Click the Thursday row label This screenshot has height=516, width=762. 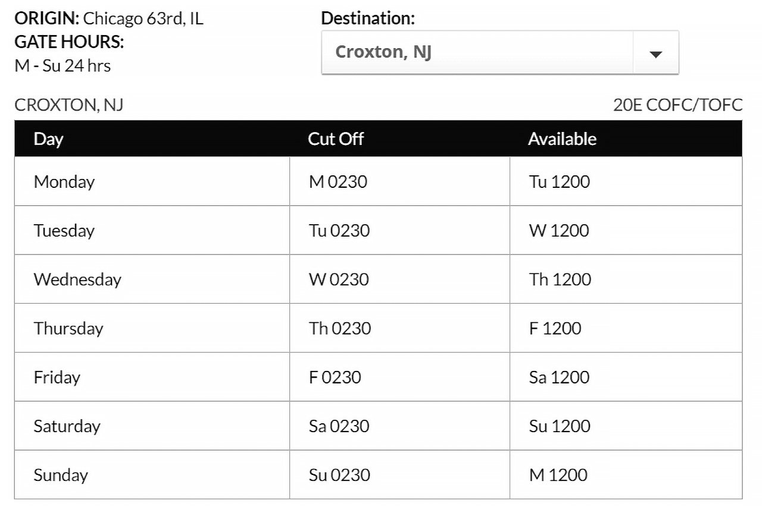click(67, 328)
